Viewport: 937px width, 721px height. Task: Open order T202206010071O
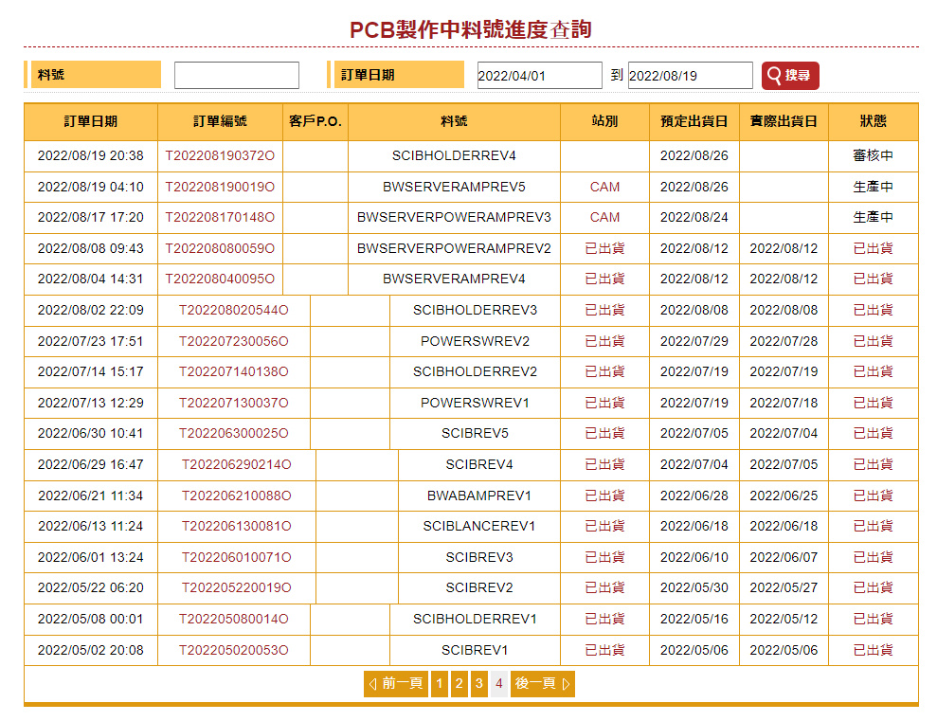point(237,557)
